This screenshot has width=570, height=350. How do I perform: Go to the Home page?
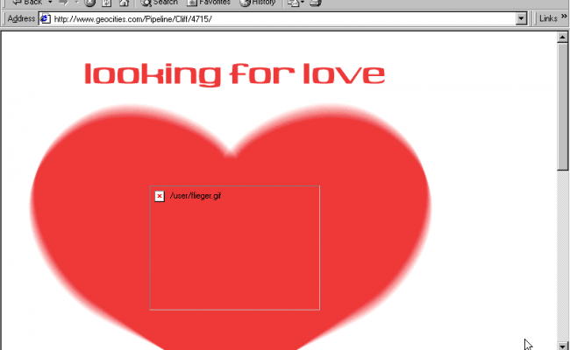pos(122,3)
